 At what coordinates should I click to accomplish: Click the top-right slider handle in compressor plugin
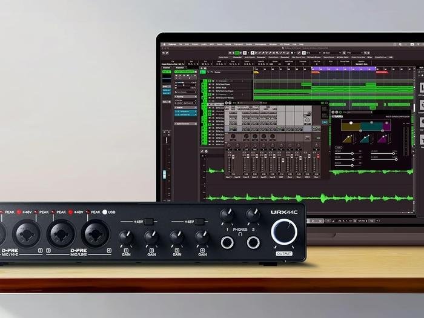(394, 154)
